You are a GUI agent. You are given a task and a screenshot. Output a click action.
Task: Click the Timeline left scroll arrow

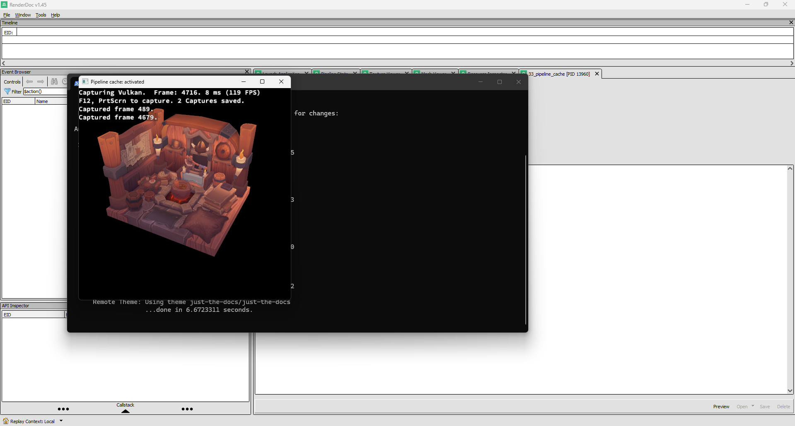pos(4,63)
